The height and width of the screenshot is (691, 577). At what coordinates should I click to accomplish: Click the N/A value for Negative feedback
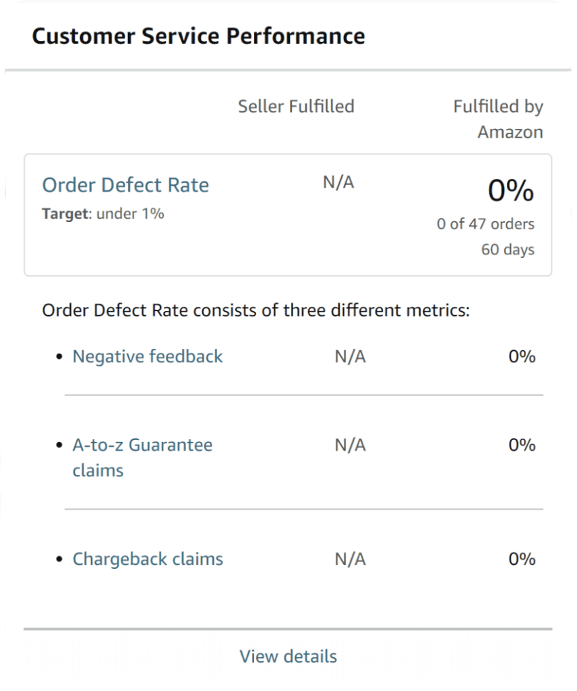(350, 356)
